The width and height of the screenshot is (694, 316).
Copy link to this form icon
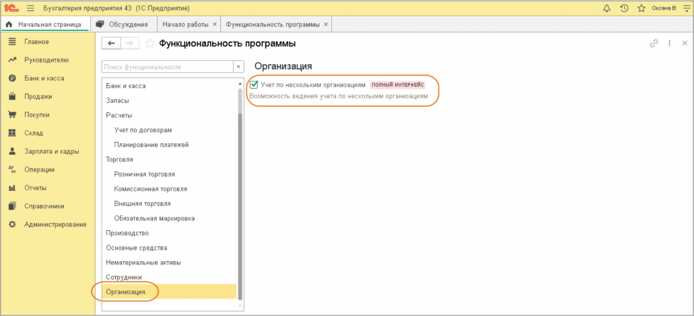[654, 43]
